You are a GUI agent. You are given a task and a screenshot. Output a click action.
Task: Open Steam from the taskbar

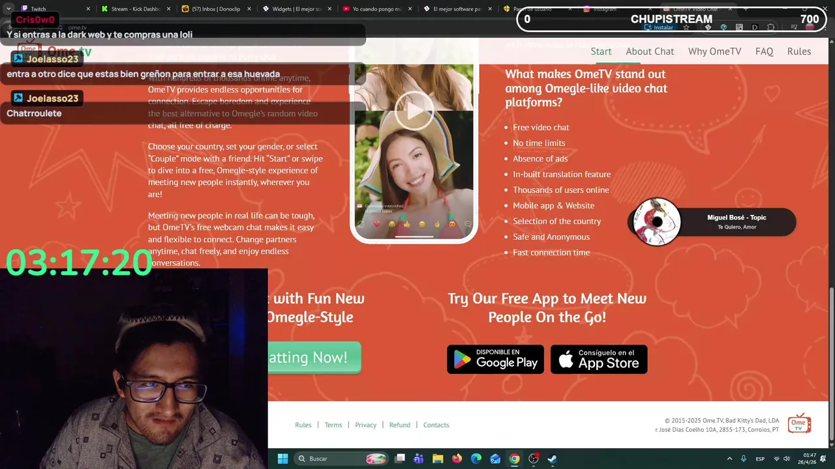coord(552,459)
